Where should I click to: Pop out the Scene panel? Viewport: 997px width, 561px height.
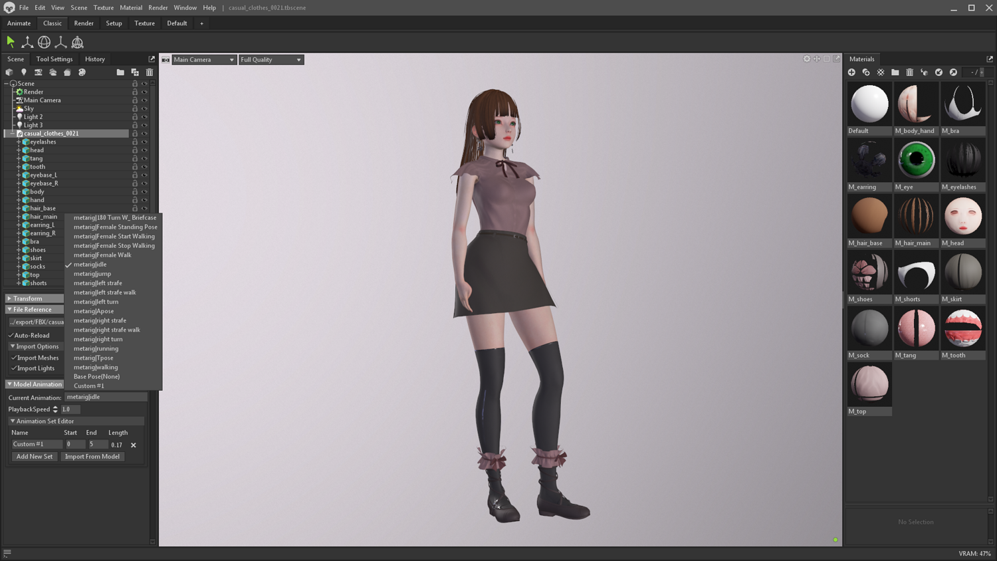(152, 59)
